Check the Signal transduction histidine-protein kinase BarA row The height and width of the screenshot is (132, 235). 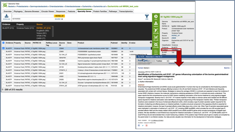coord(4,64)
